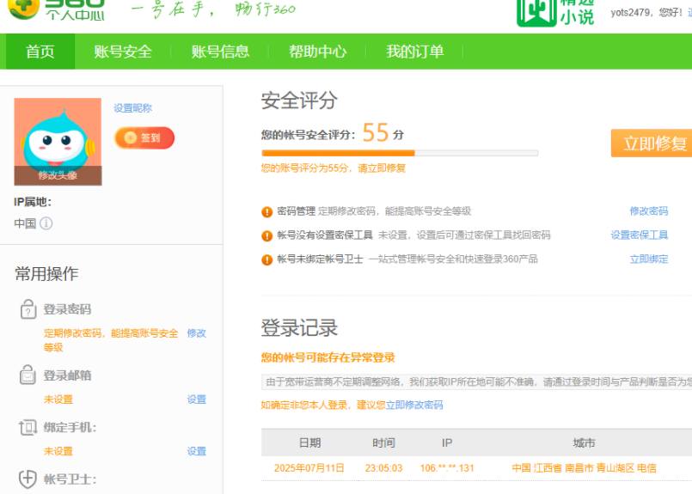Click warning icon beside 密码管理
This screenshot has height=494, width=692.
[x=267, y=211]
